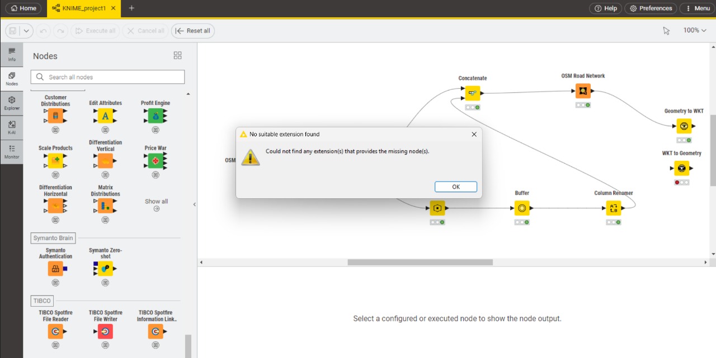Click the save workflow icon
Image resolution: width=716 pixels, height=358 pixels.
tap(13, 31)
